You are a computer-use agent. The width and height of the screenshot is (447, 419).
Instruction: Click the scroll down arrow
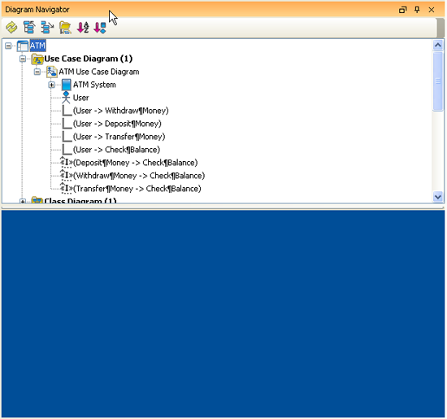click(438, 197)
